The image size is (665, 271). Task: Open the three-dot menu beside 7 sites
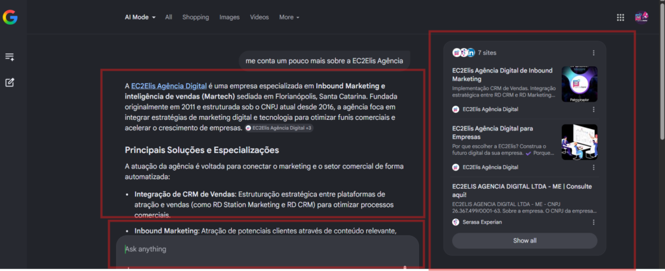[x=594, y=53]
